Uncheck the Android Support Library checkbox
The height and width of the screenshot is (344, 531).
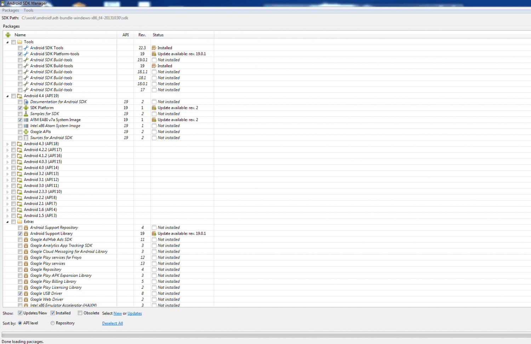pyautogui.click(x=20, y=234)
